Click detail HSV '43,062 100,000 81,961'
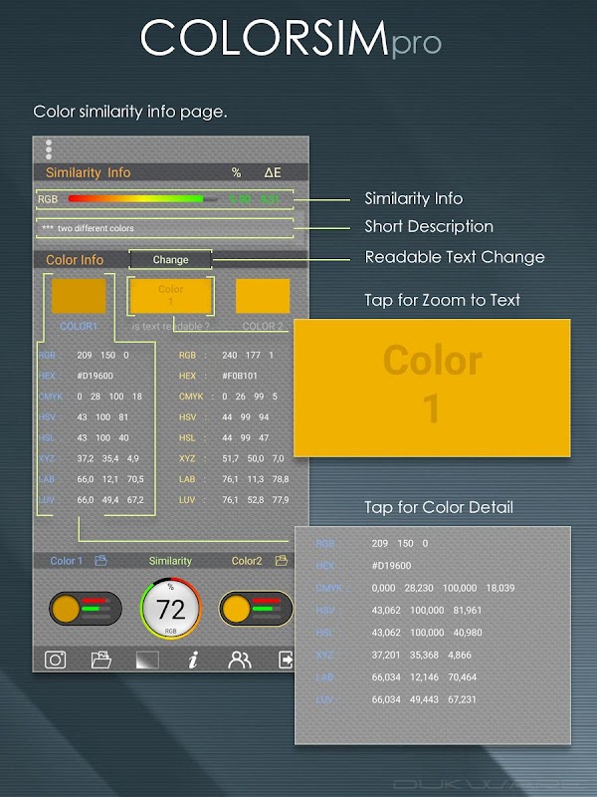Image resolution: width=597 pixels, height=797 pixels. 427,611
